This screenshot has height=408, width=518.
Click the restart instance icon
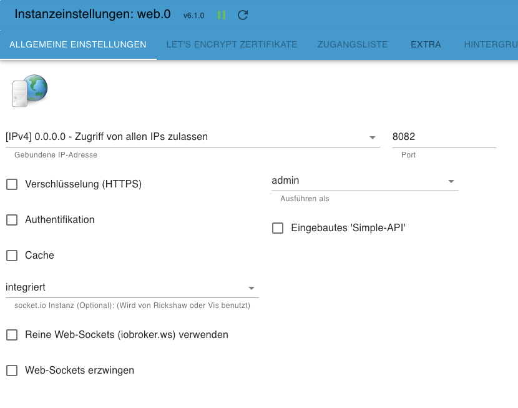(x=243, y=15)
